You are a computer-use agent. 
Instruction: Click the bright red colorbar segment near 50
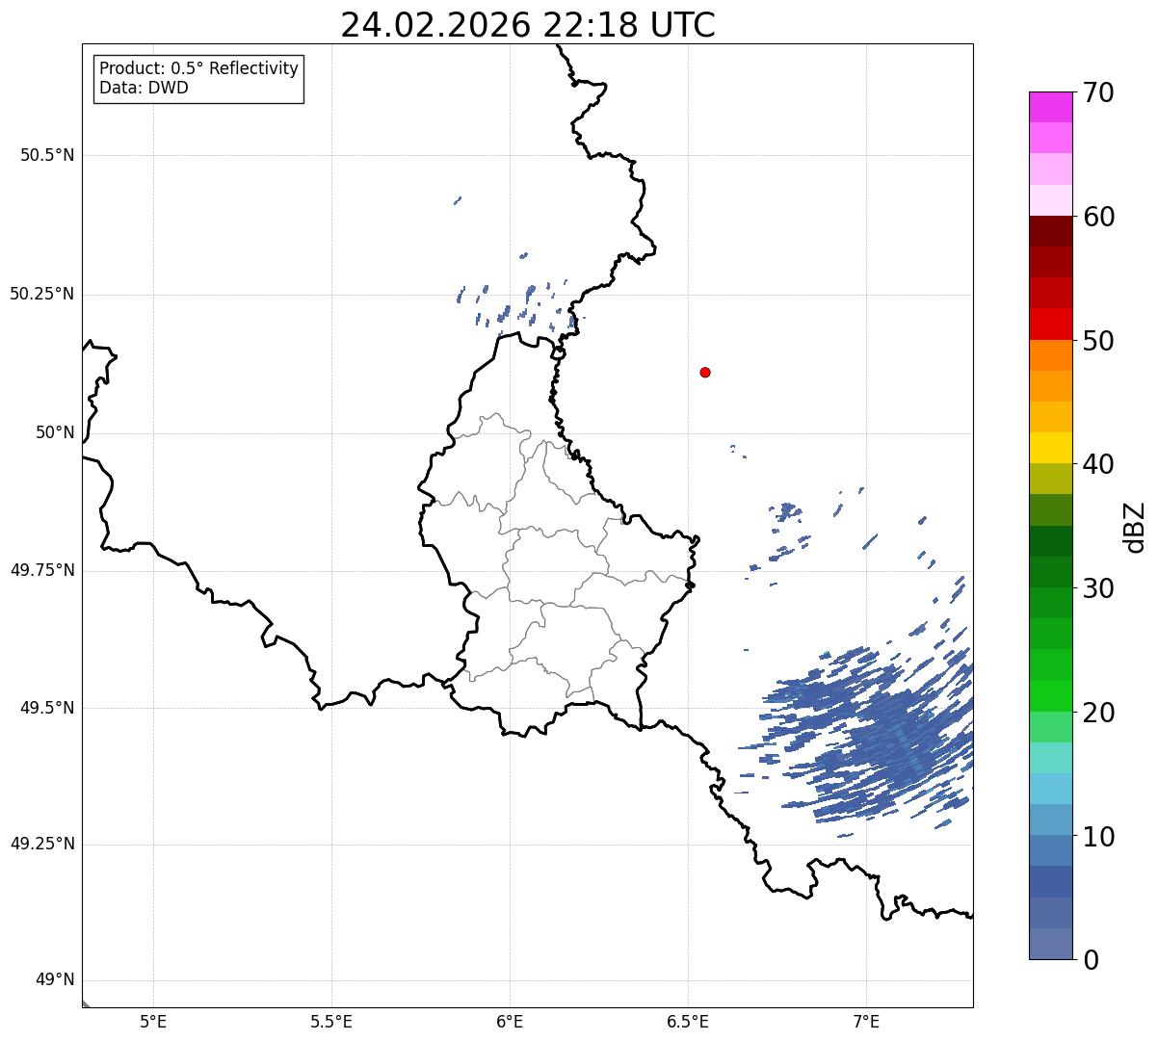click(x=1050, y=324)
